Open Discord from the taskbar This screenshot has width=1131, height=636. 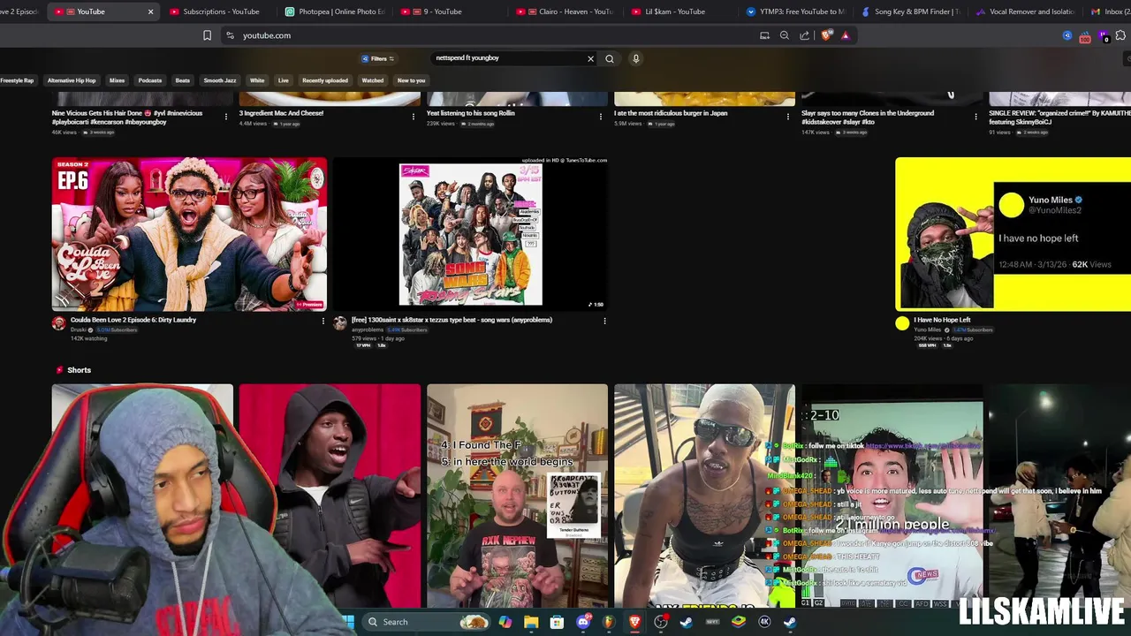point(583,622)
